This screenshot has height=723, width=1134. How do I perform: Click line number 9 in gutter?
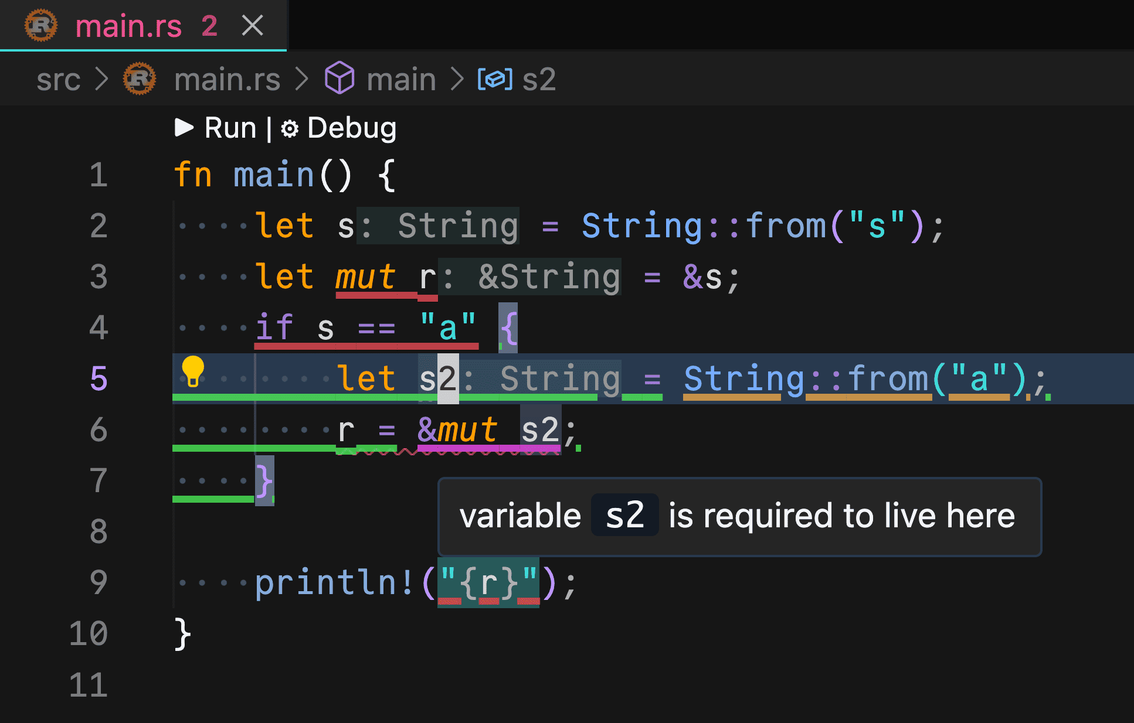tap(99, 582)
